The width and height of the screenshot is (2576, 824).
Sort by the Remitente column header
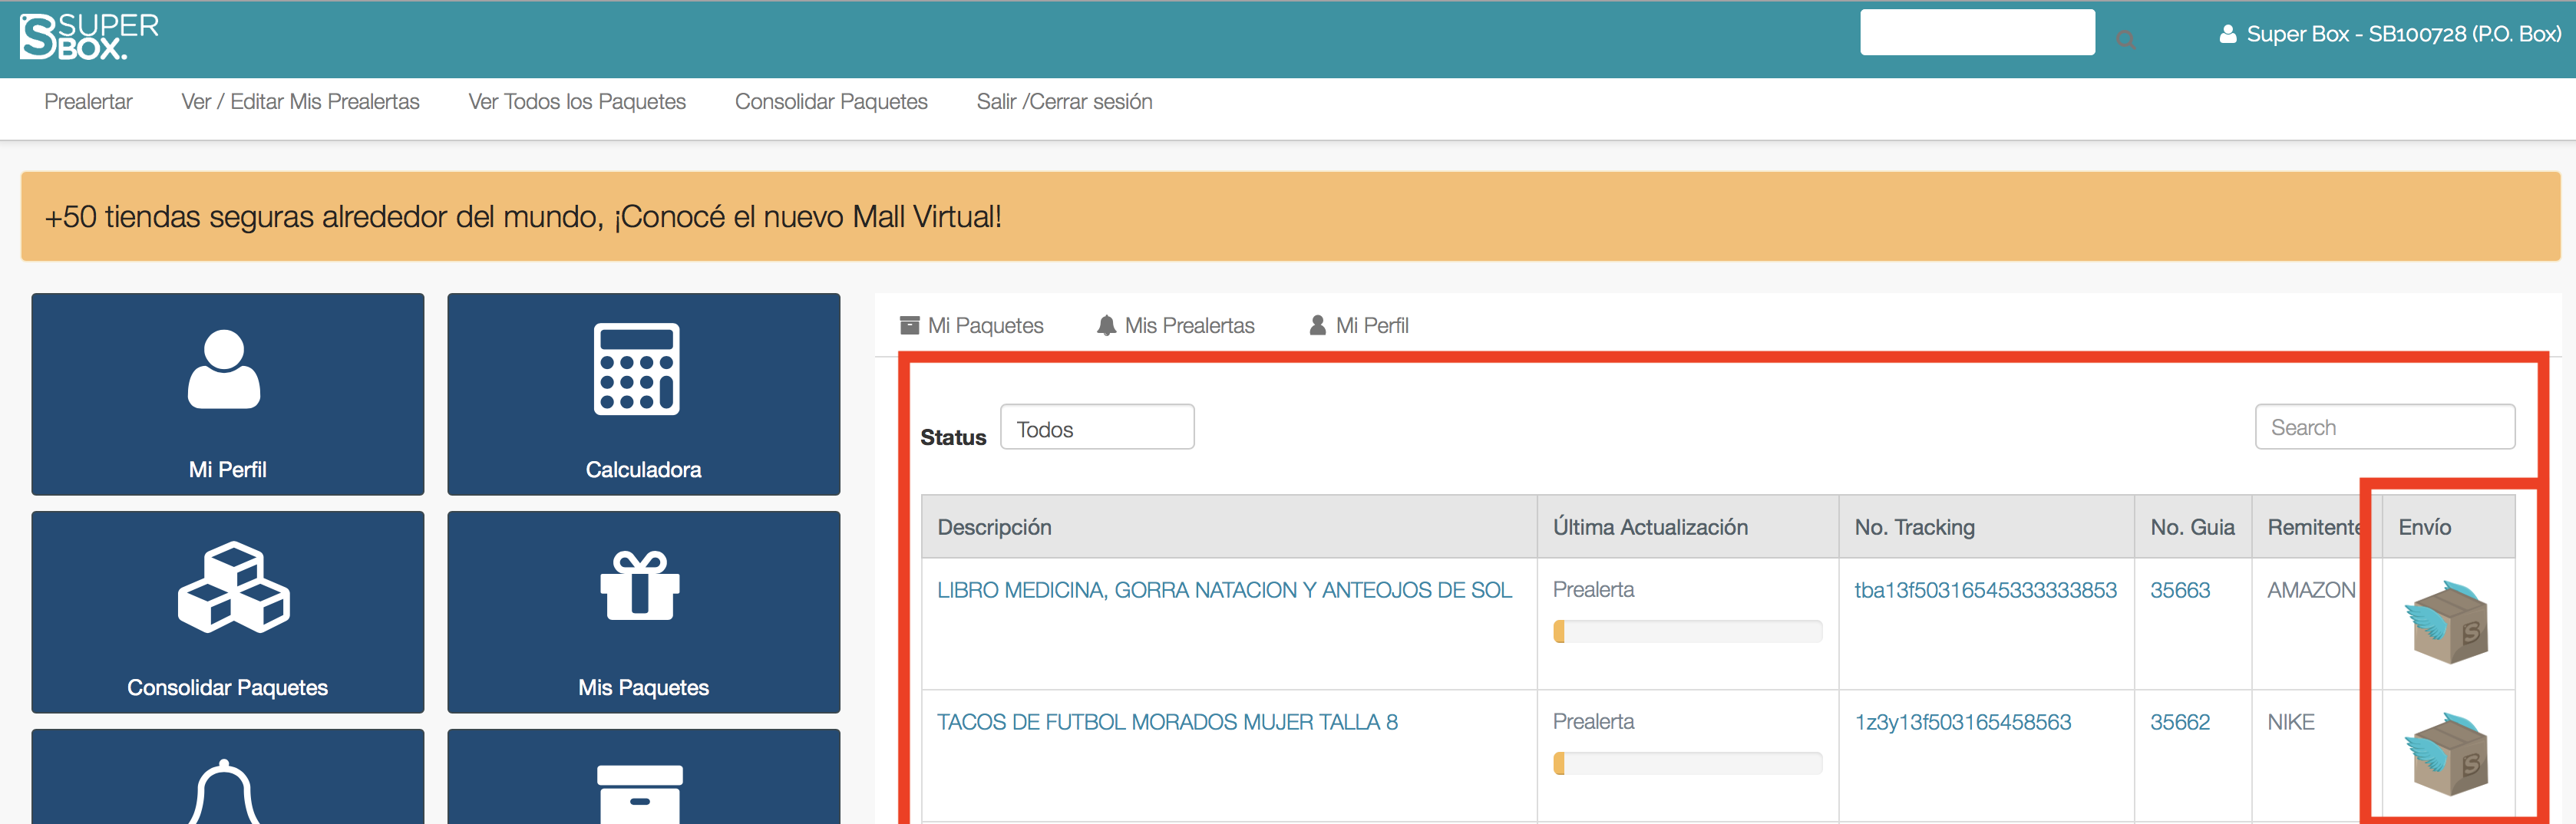coord(2316,527)
